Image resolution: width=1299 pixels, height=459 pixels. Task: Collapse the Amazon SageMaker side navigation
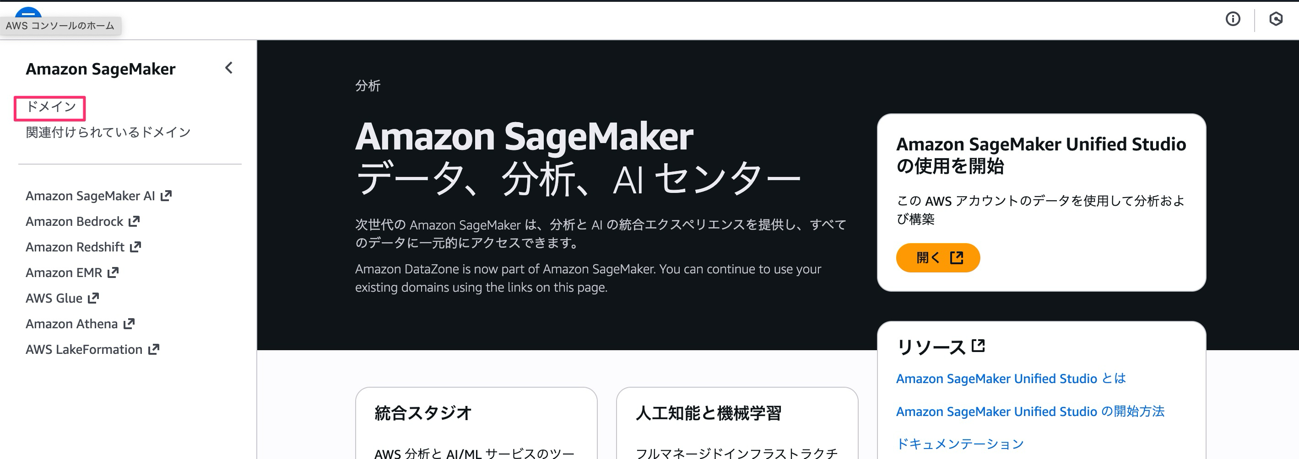pyautogui.click(x=229, y=68)
